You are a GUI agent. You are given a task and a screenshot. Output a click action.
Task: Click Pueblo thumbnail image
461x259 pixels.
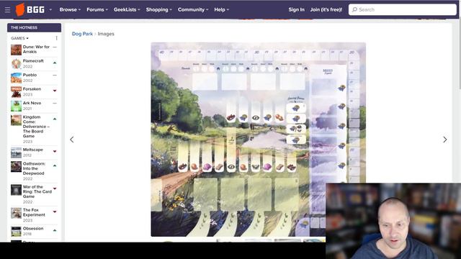16,78
